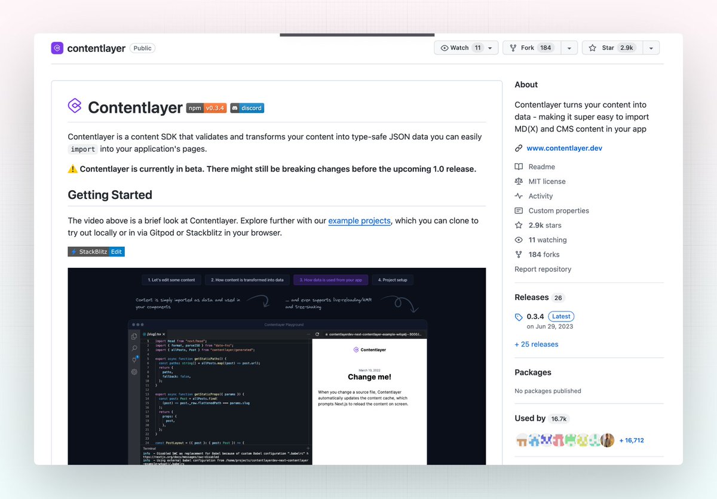
Task: Click the 16.7k counter beside Used by
Action: pyautogui.click(x=559, y=419)
